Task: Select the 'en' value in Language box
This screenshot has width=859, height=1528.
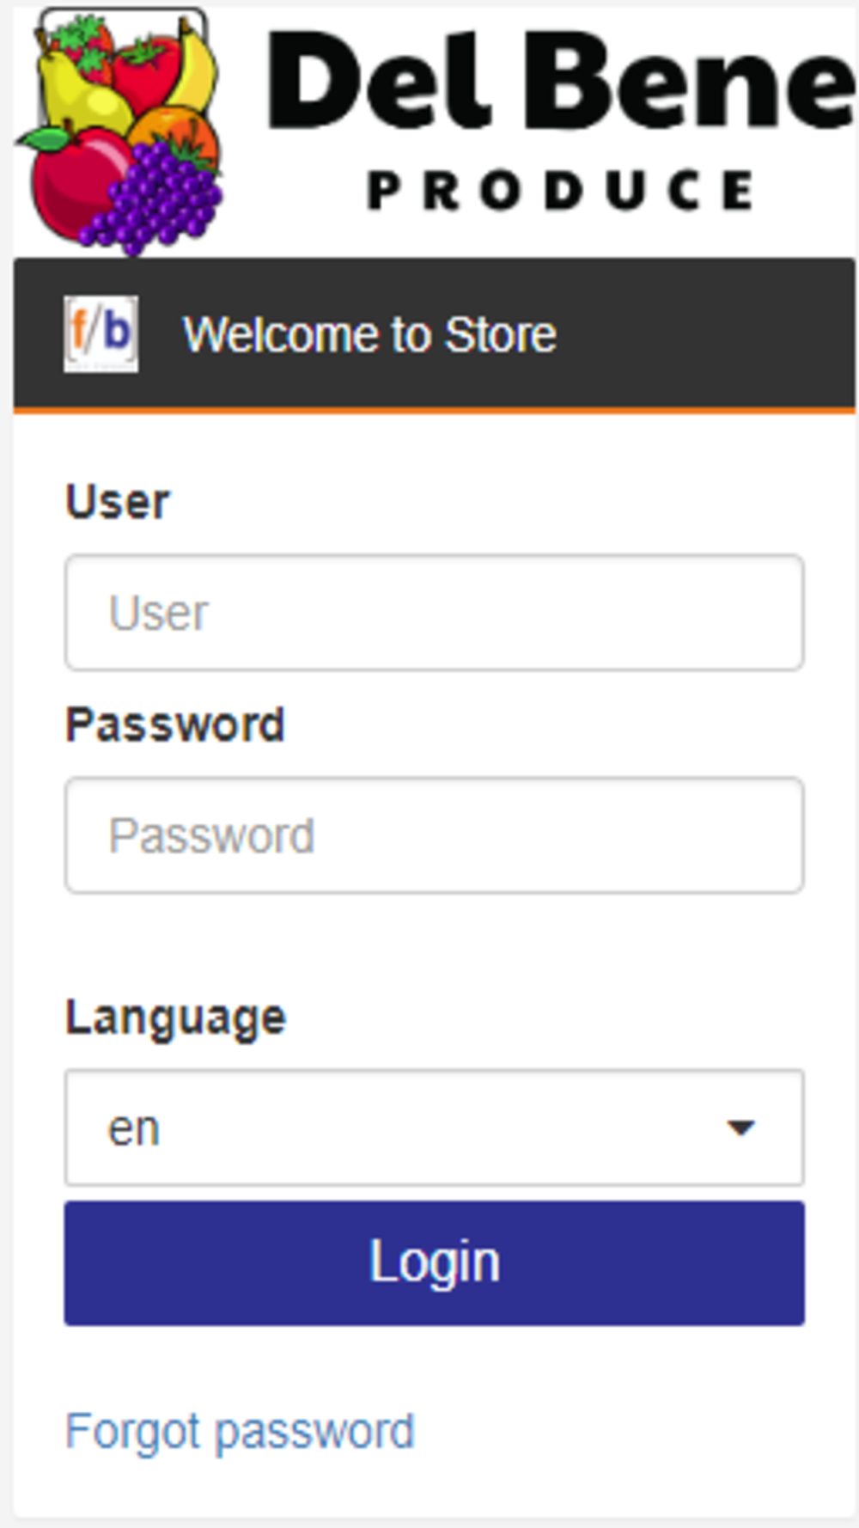Action: point(134,1128)
